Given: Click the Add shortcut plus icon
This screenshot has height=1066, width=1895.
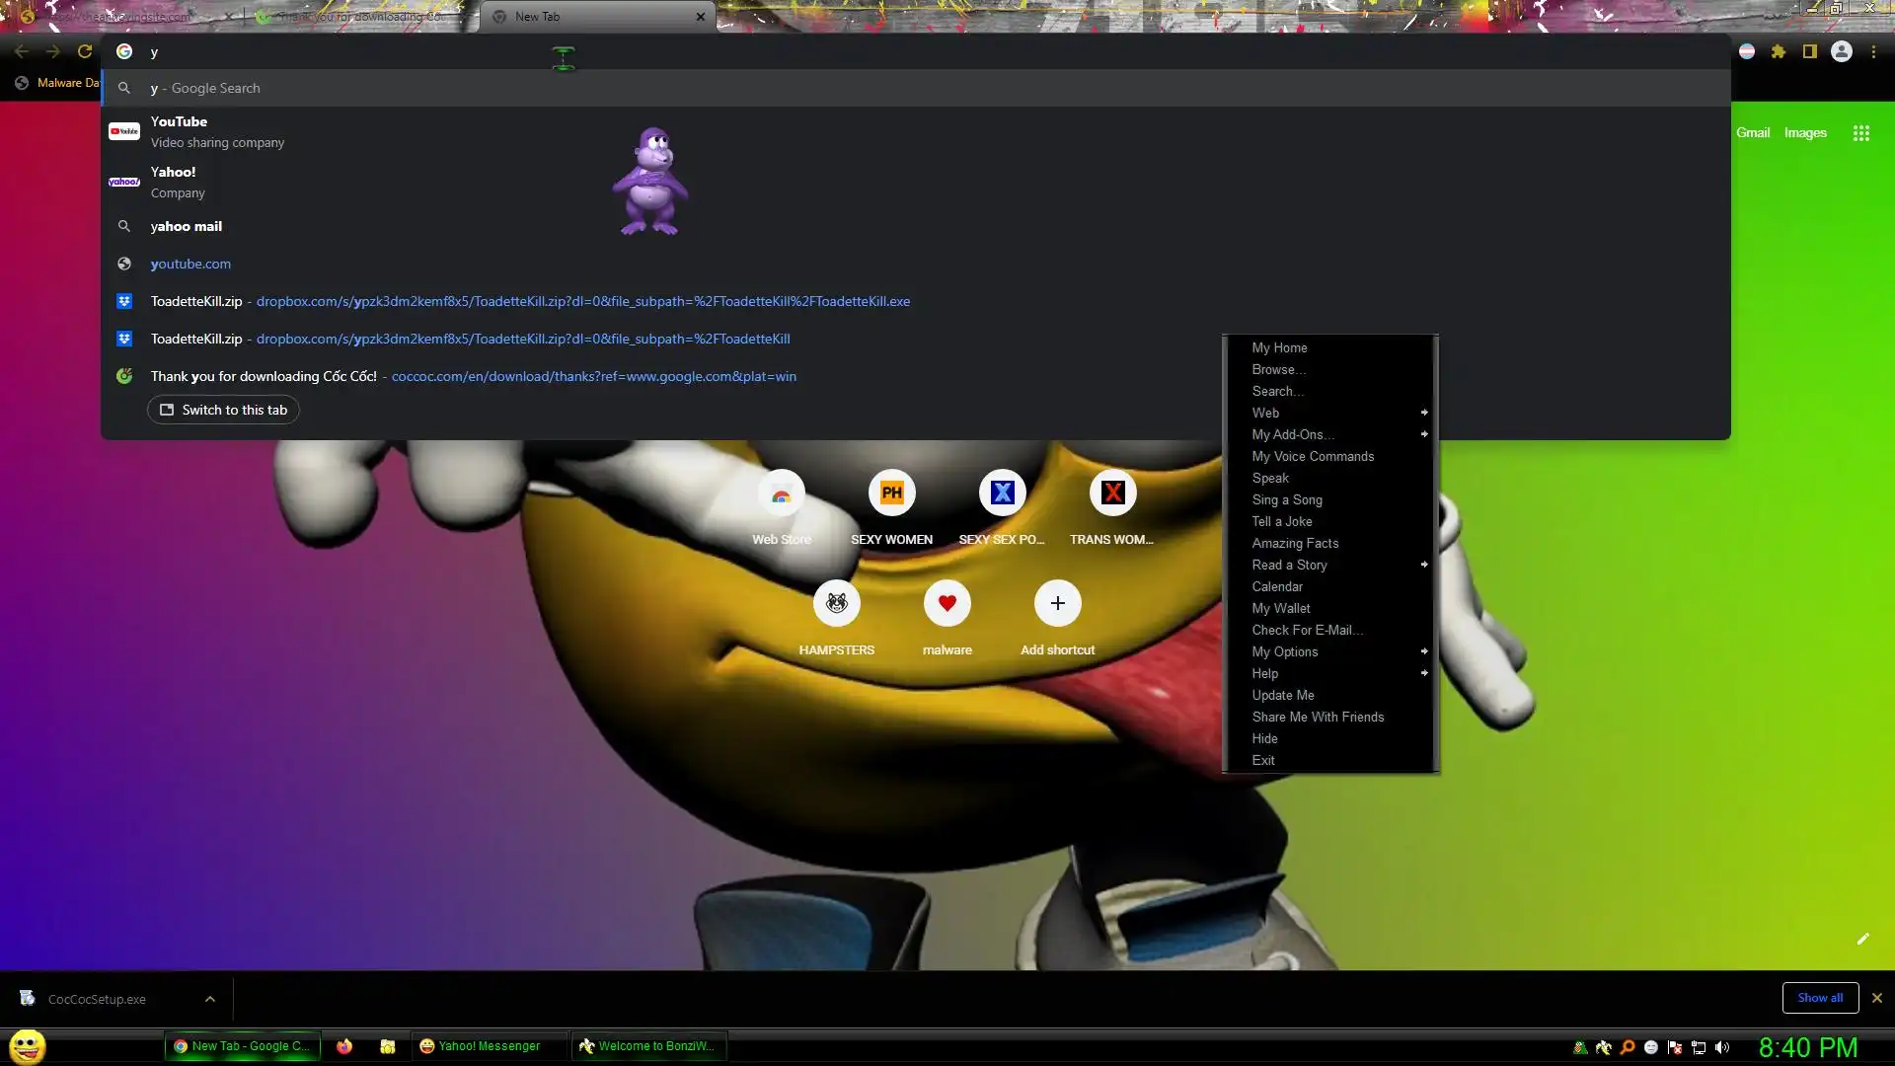Looking at the screenshot, I should tap(1057, 603).
